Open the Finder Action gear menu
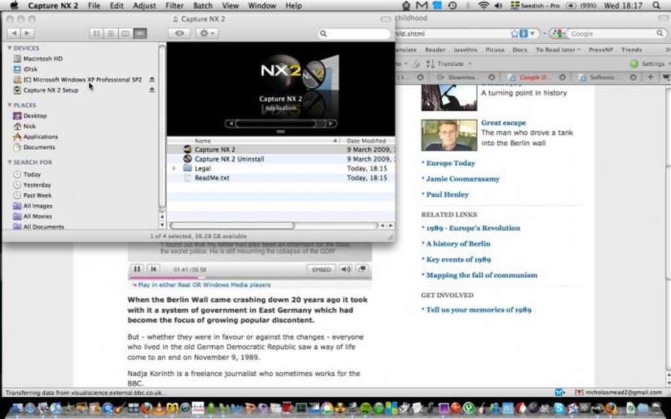This screenshot has height=419, width=671. click(207, 33)
